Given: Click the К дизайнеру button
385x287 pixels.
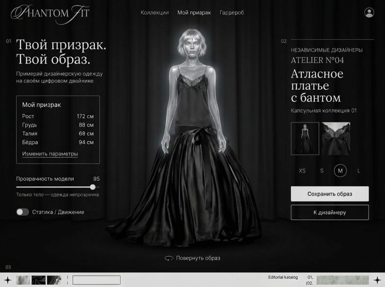Looking at the screenshot, I should (x=330, y=212).
